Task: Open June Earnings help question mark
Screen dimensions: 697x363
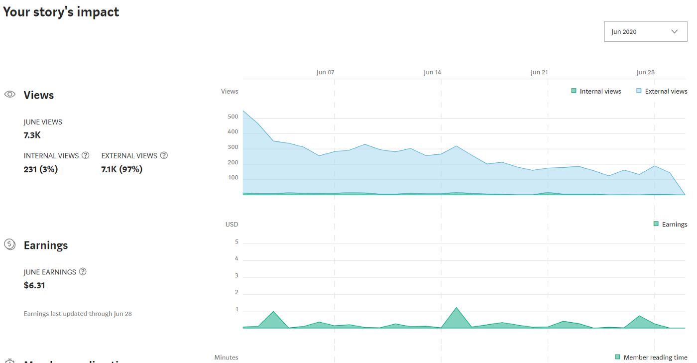Action: tap(83, 272)
